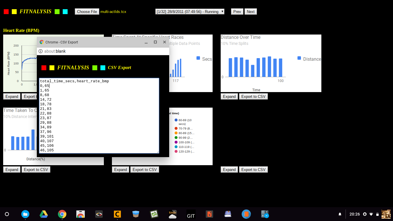The height and width of the screenshot is (221, 393).
Task: Open the Files app in the shelf
Action: (x=25, y=214)
